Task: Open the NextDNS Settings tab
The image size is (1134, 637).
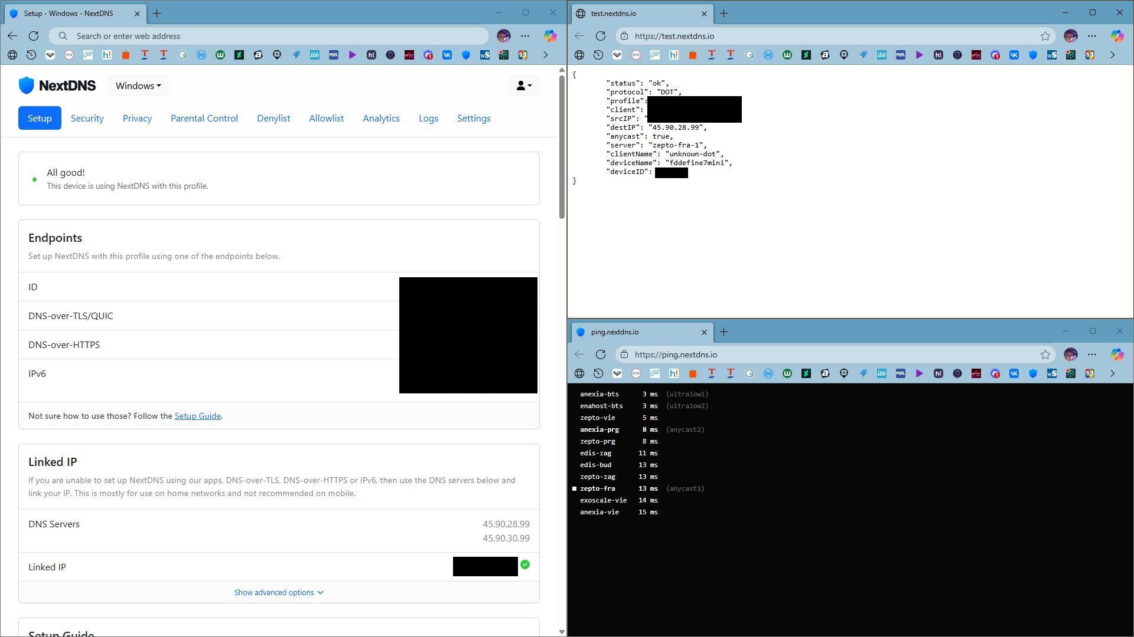Action: pos(474,118)
